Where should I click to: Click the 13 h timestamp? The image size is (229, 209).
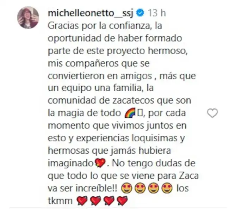157,13
